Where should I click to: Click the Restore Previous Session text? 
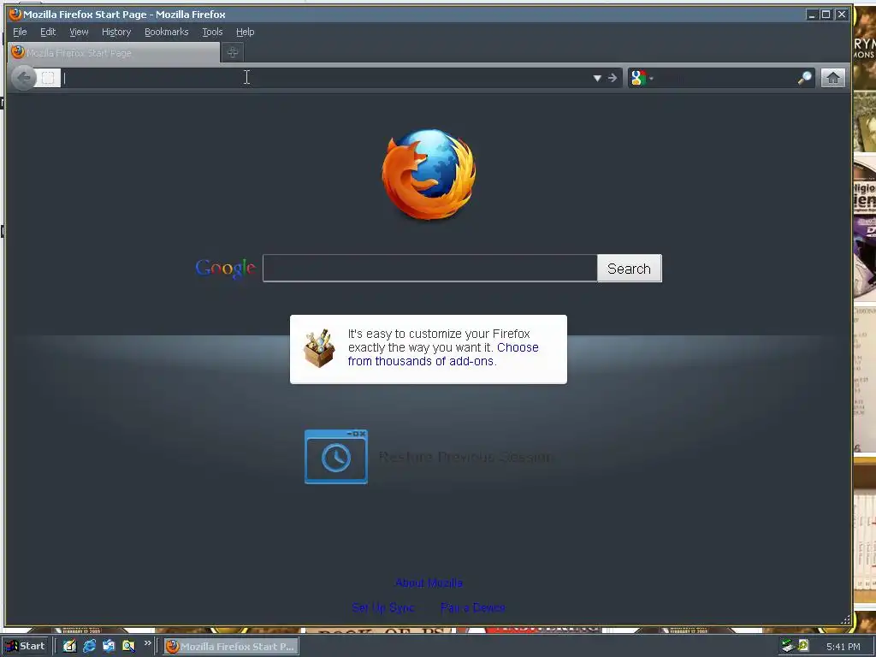point(466,457)
